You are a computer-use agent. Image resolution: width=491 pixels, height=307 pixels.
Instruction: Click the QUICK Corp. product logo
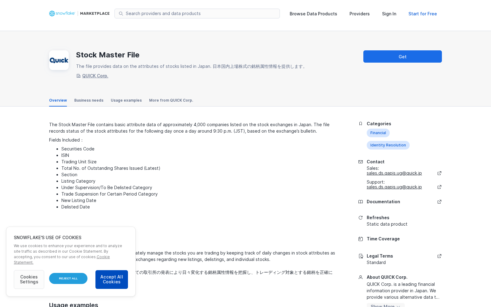[59, 60]
